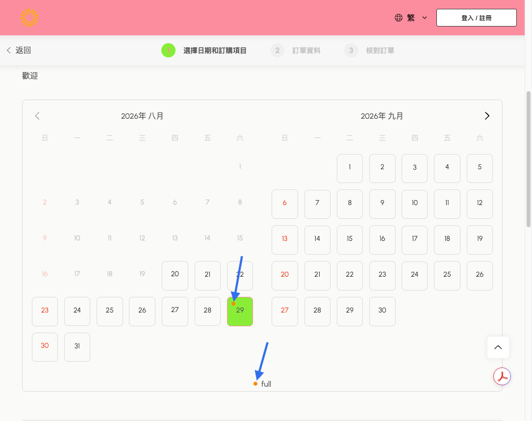This screenshot has width=532, height=421.
Task: Select September 26 date
Action: tap(480, 276)
